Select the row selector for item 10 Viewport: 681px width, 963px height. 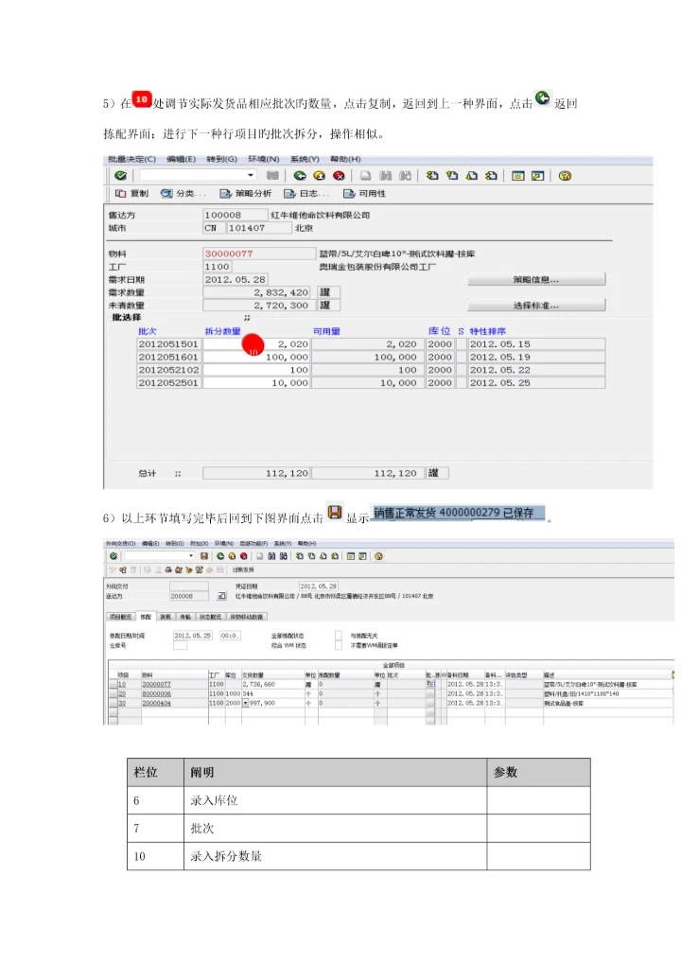point(111,683)
